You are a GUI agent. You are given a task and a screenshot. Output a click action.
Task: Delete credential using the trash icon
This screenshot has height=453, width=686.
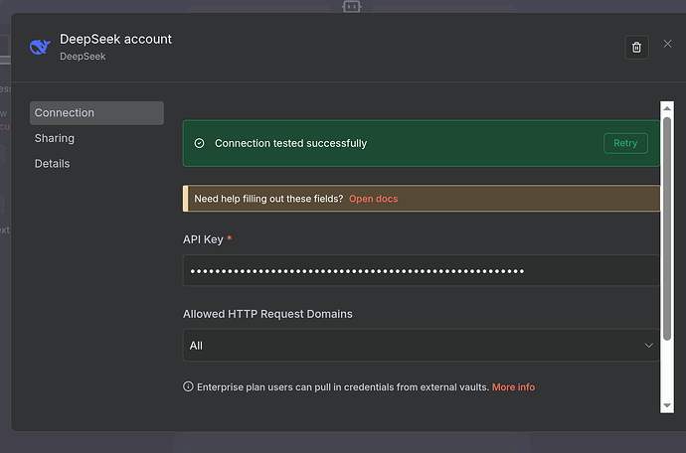pos(636,47)
